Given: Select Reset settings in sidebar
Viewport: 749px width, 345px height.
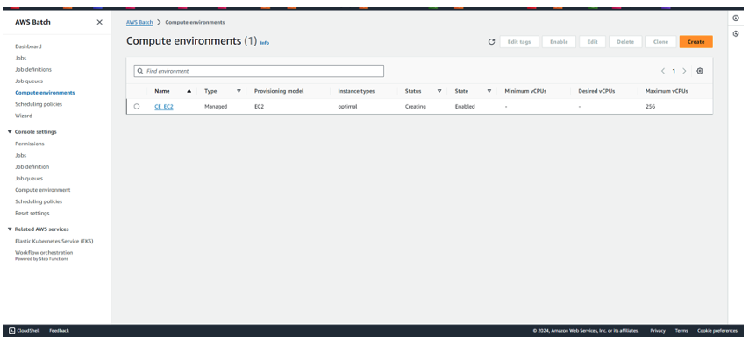Looking at the screenshot, I should [x=32, y=214].
